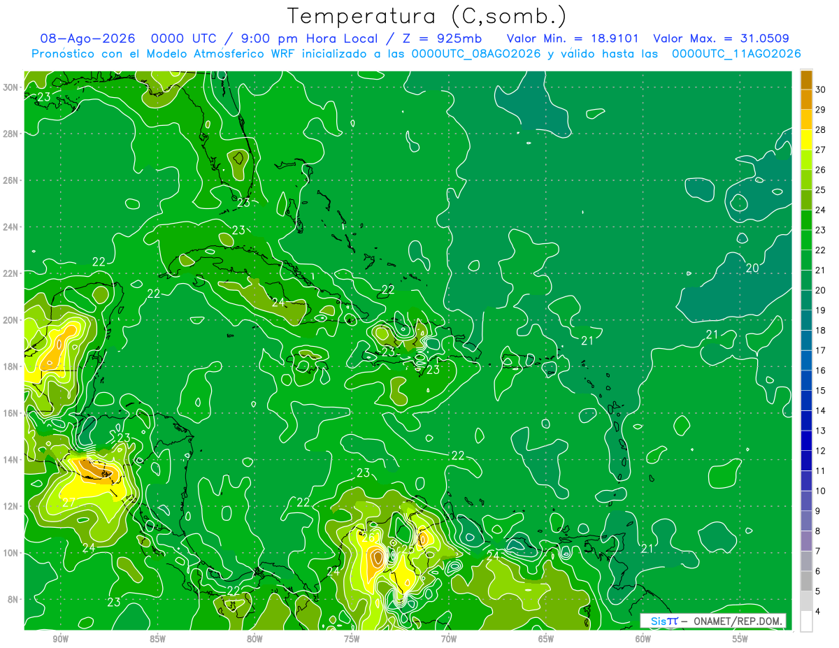Click the 20N latitude axis label
Screen dimensions: 839x648
click(x=11, y=319)
